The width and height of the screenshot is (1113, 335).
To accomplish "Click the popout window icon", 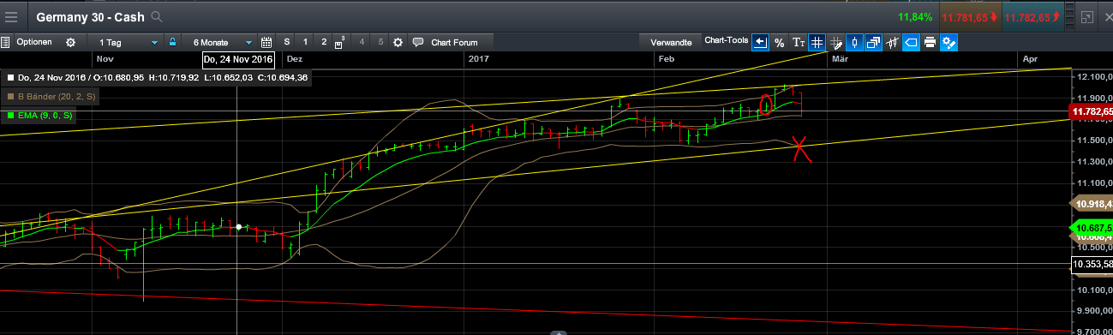I will pyautogui.click(x=1086, y=16).
